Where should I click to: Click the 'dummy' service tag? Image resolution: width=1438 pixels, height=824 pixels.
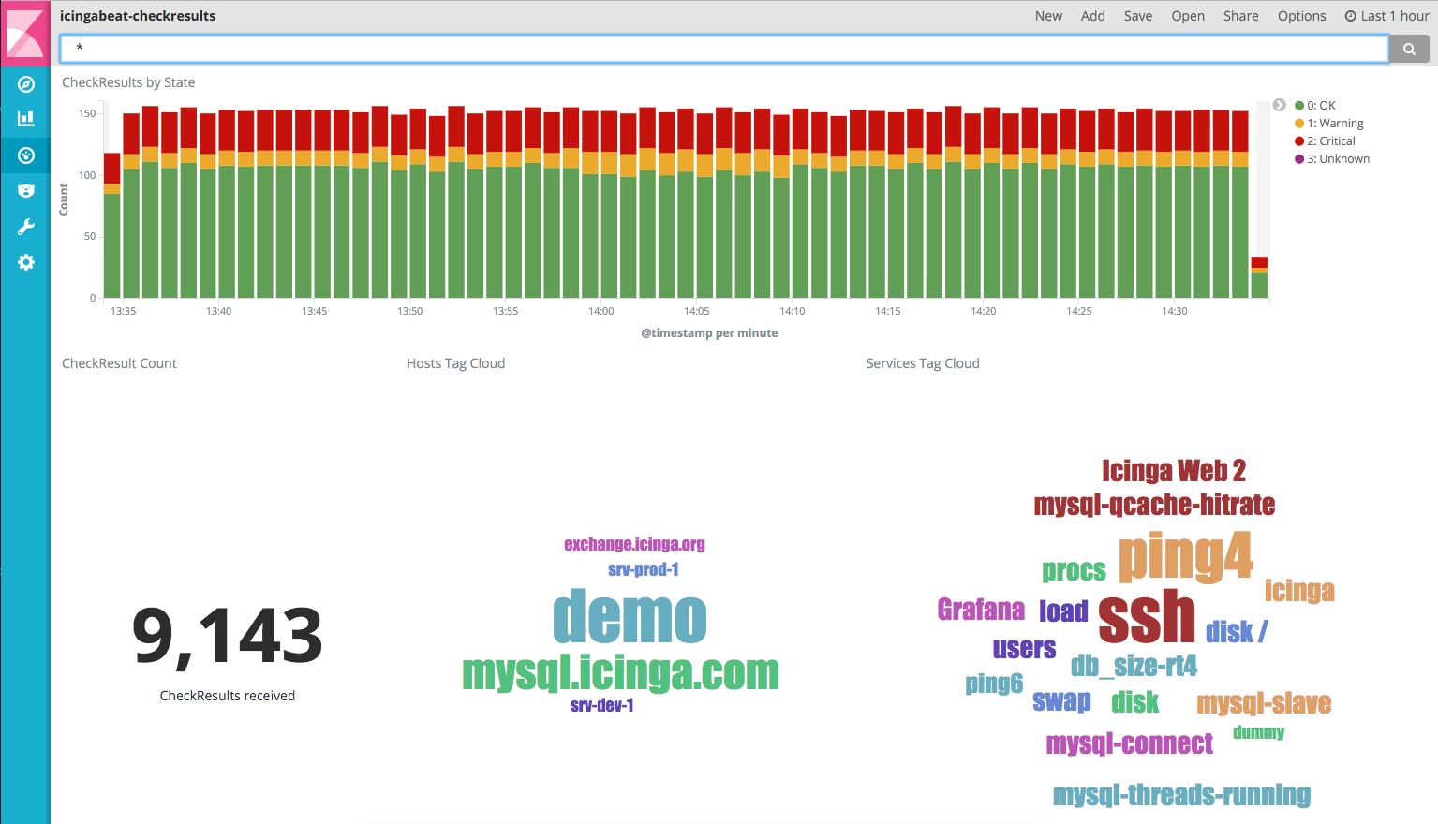click(1258, 732)
